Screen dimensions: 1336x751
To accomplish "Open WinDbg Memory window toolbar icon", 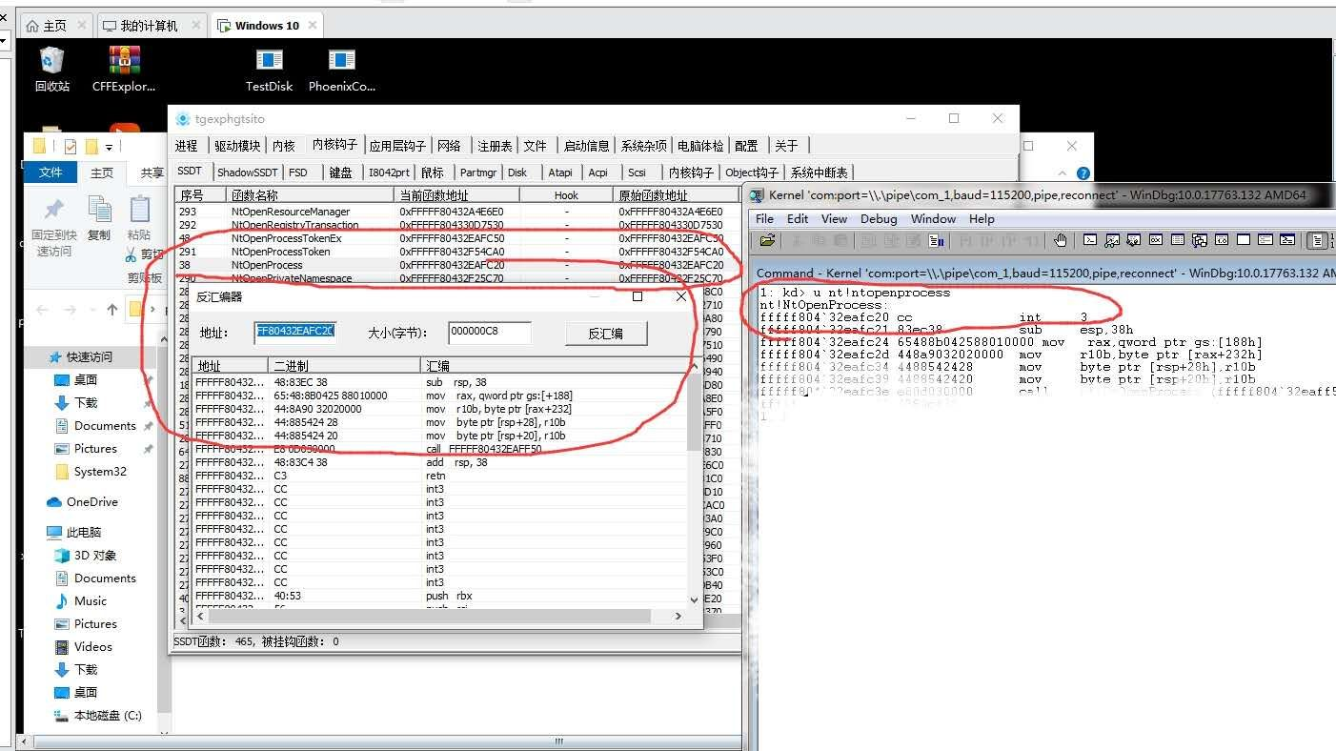I will (x=1177, y=240).
